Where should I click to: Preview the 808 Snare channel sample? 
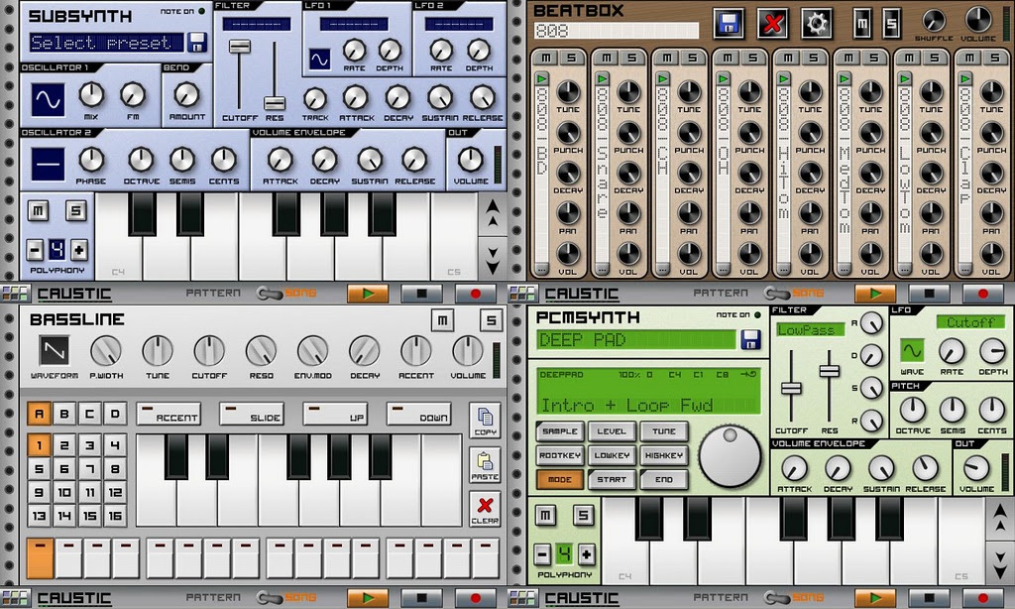pos(602,79)
